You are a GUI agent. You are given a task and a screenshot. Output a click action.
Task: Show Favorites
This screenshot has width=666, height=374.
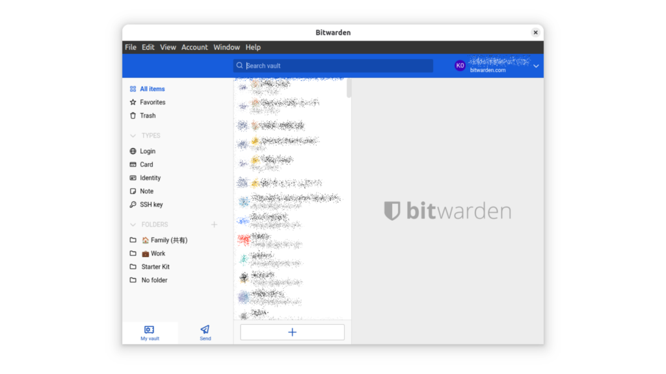152,102
